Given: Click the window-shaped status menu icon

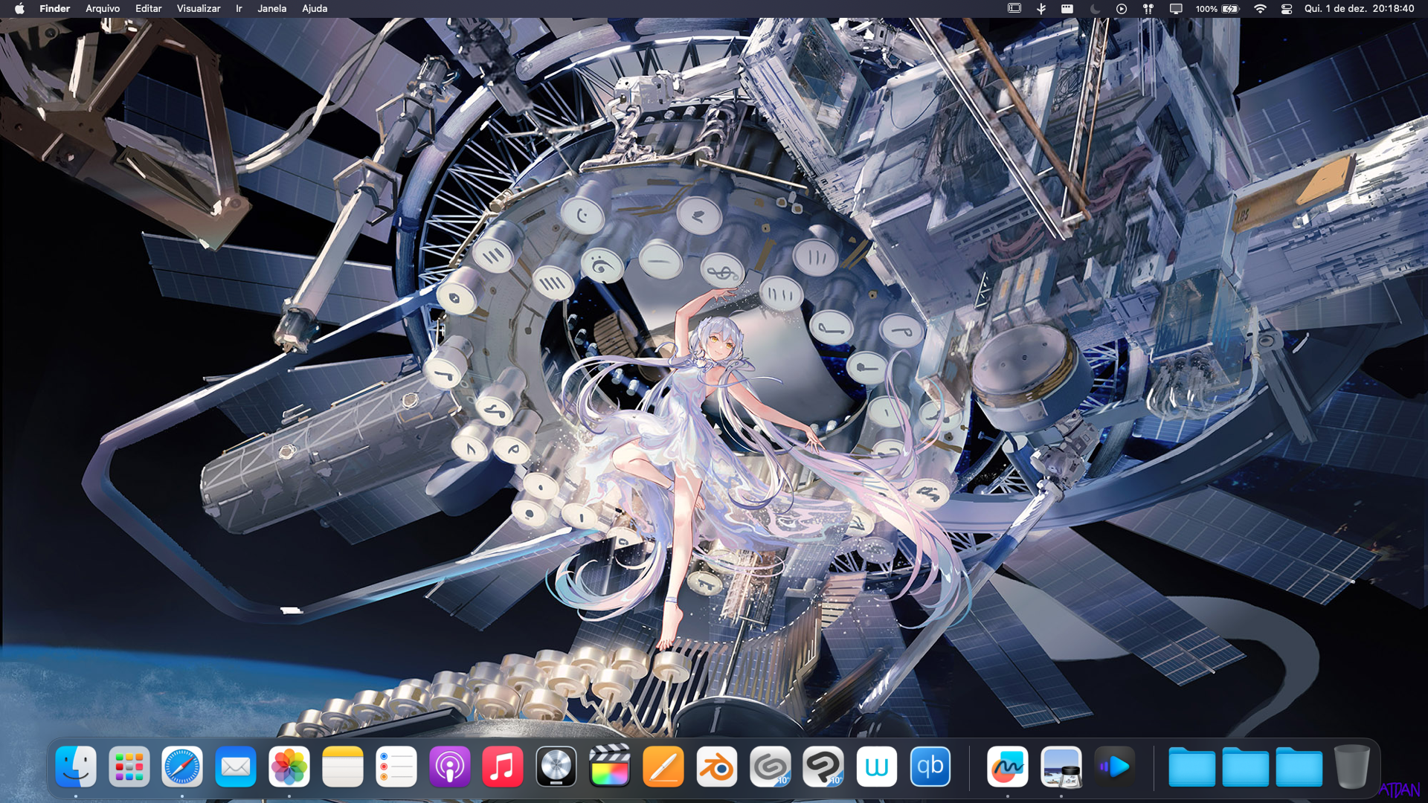Looking at the screenshot, I should pos(1067,9).
